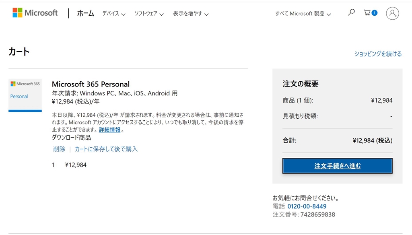Click the cart item count badge

tap(375, 13)
